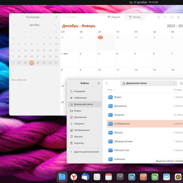183x183 pixels.
Task: Open three-dot menu in path bar
Action: pos(174,83)
